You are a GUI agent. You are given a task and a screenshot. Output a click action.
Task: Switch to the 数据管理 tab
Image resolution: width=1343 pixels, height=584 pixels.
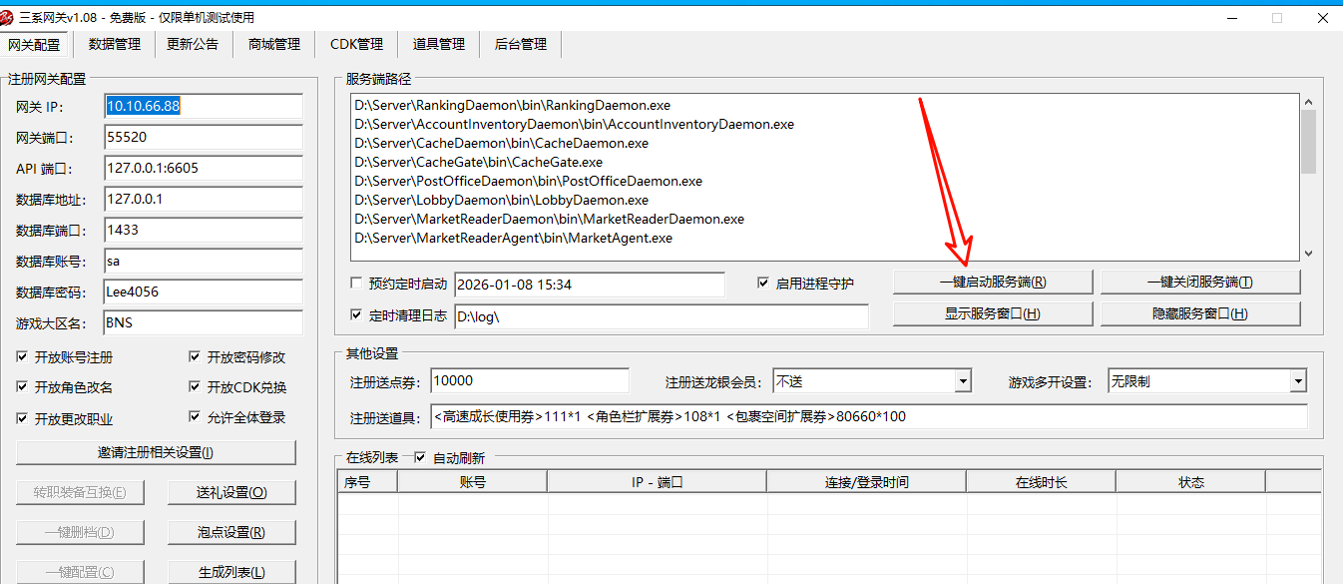pos(115,44)
